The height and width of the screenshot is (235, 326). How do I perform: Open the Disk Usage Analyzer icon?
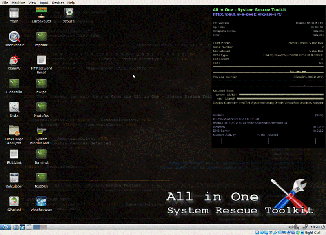(14, 135)
